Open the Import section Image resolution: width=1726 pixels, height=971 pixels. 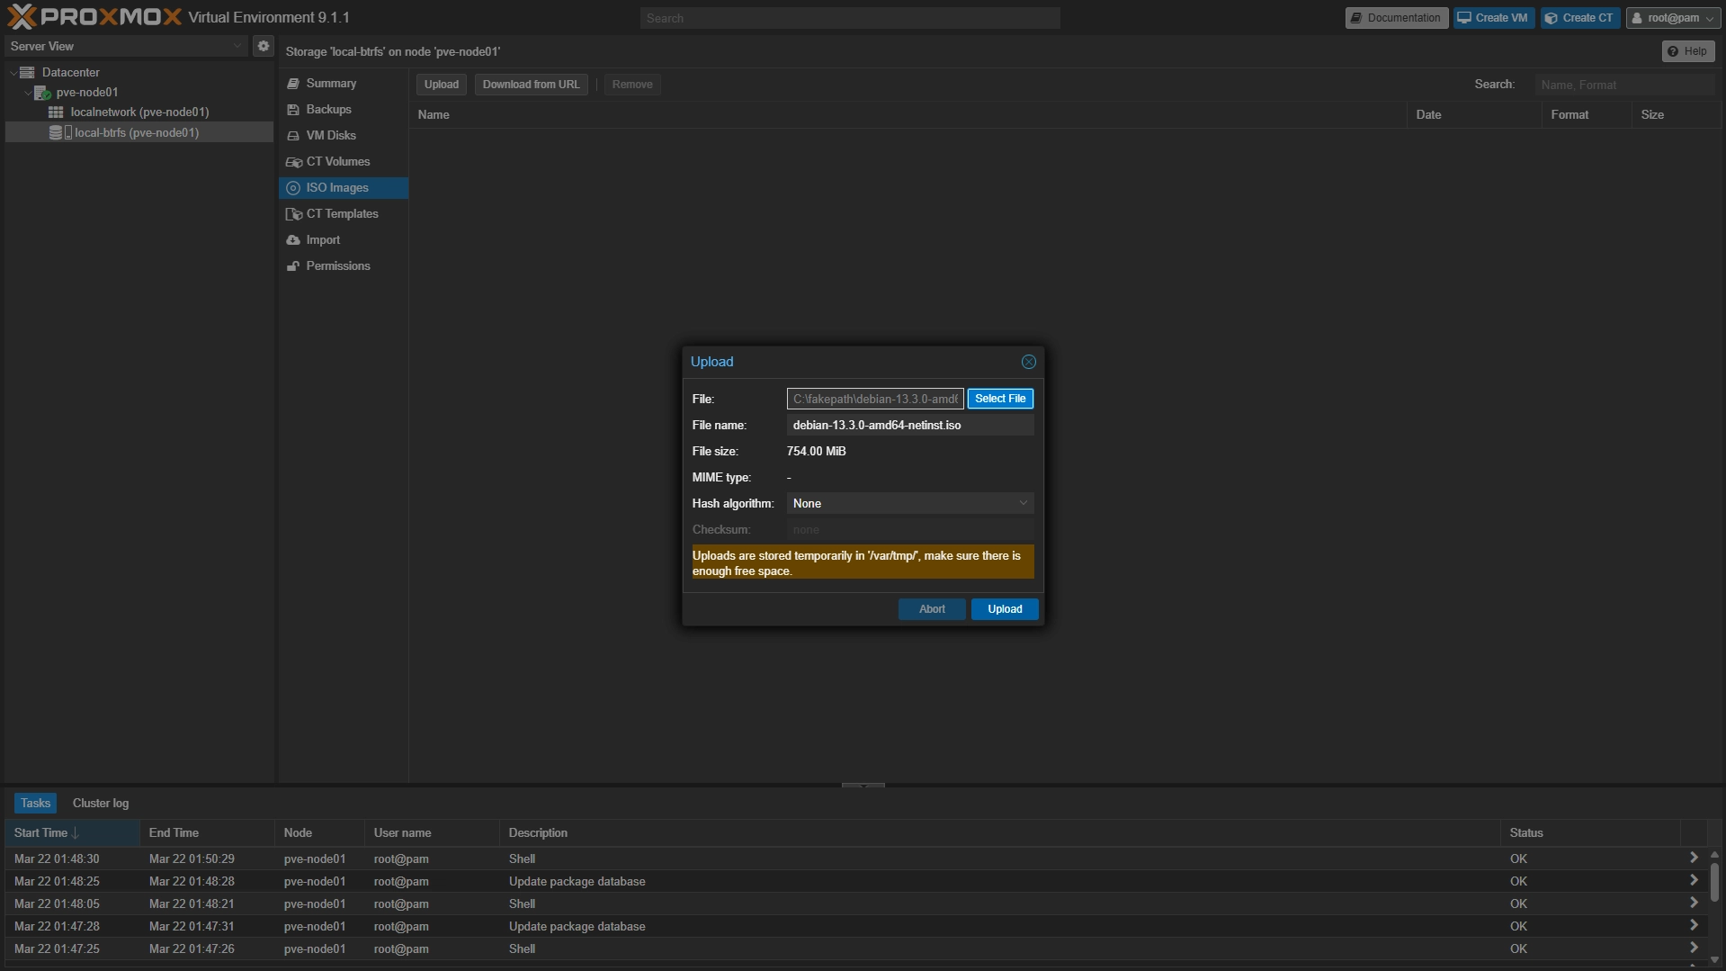pyautogui.click(x=343, y=240)
